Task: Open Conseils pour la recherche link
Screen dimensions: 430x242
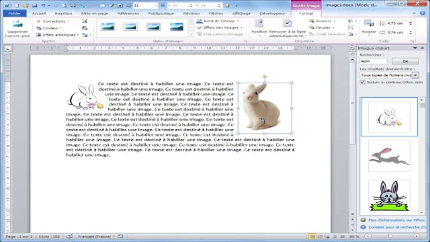Action: pyautogui.click(x=397, y=227)
